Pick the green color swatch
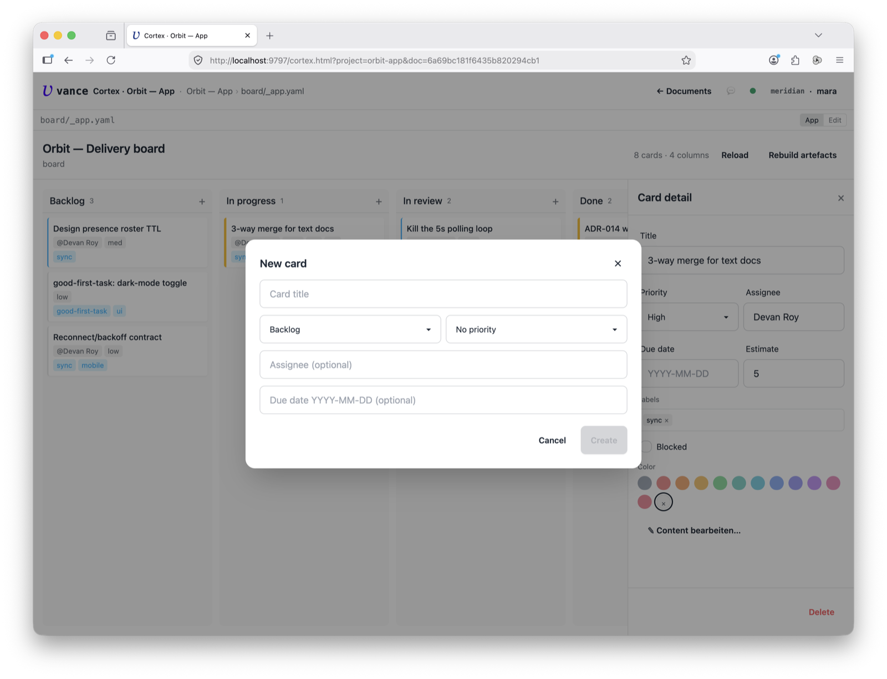 (720, 483)
